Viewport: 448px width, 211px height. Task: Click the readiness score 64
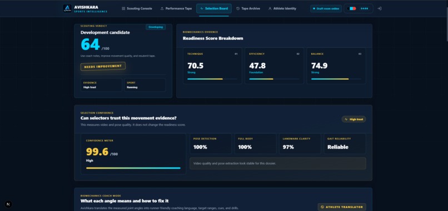[x=90, y=45]
